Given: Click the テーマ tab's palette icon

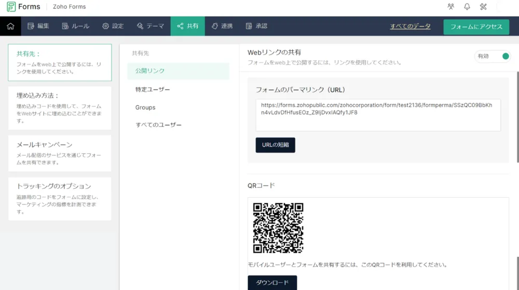Looking at the screenshot, I should [x=140, y=26].
